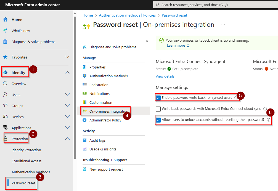This screenshot has height=191, width=278.
Task: Click the Applications grid icon
Action: coord(5,128)
